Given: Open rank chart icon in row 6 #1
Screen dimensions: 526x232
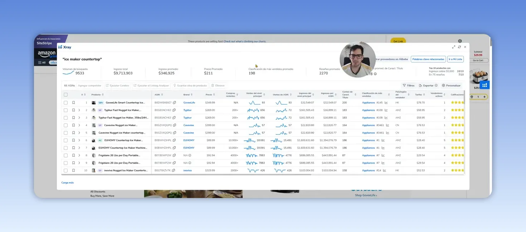Looking at the screenshot, I should [383, 140].
